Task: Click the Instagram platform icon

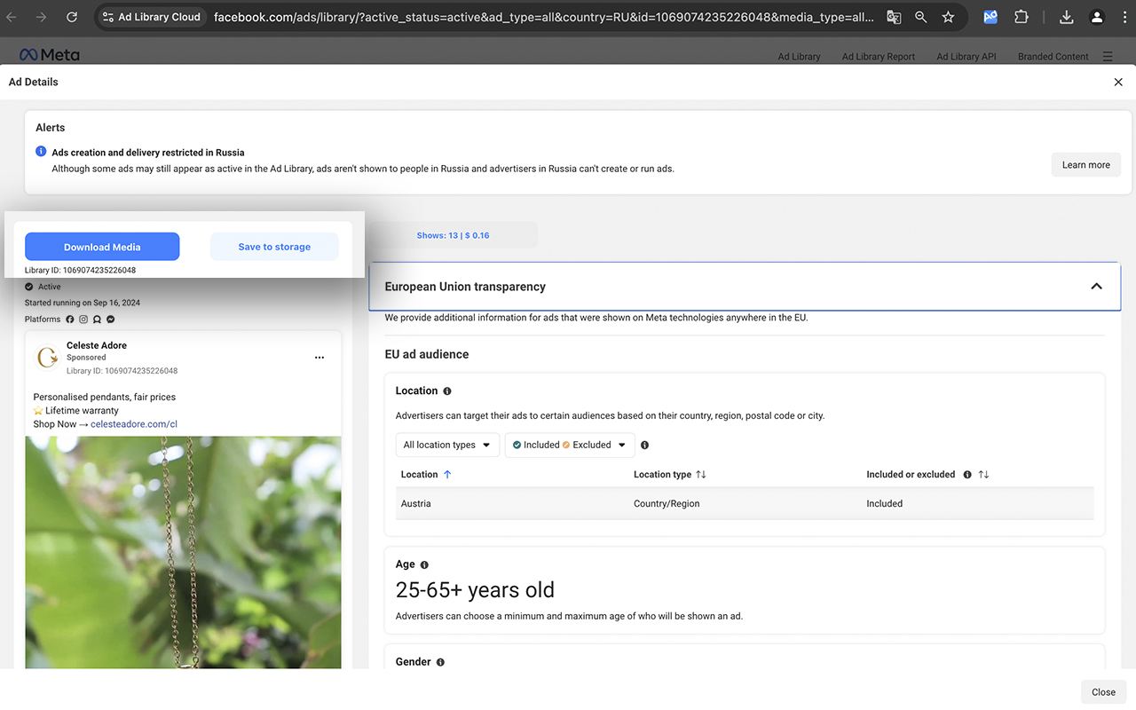Action: click(83, 319)
